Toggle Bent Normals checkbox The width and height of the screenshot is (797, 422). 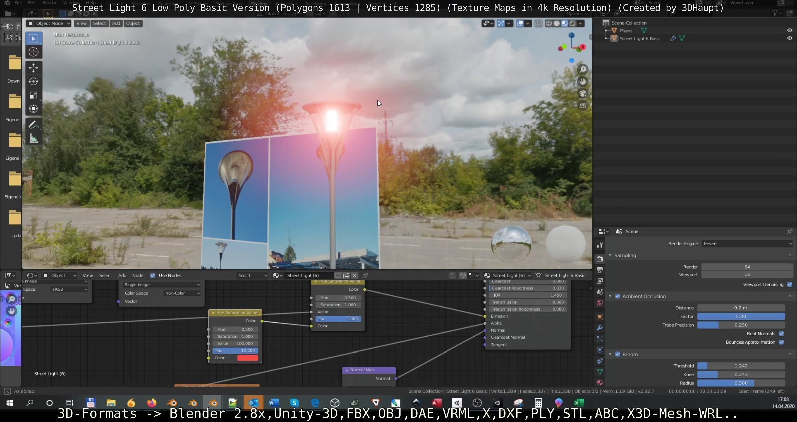[x=781, y=334]
